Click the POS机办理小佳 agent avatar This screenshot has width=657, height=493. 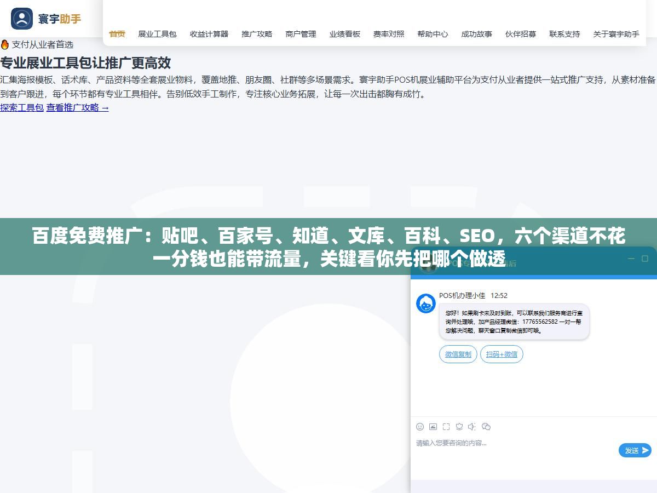[x=426, y=303]
